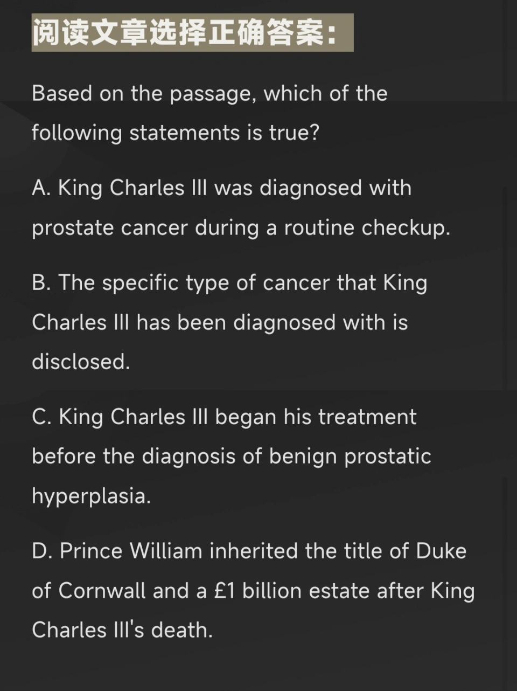Click 'benign prostatic' phrase in option C
Image resolution: width=517 pixels, height=691 pixels.
[x=350, y=457]
